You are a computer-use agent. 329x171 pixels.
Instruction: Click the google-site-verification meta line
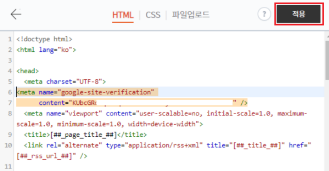point(85,92)
